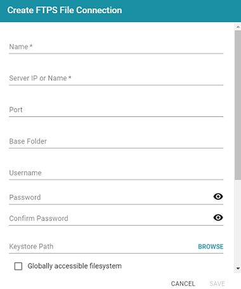Click BROWSE next to Keystore Path
Viewport: 241px width, 289px height.
[x=211, y=247]
